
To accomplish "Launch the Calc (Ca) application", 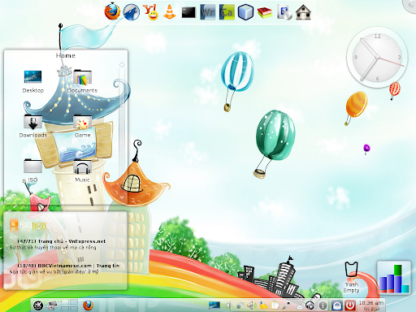I will 227,12.
